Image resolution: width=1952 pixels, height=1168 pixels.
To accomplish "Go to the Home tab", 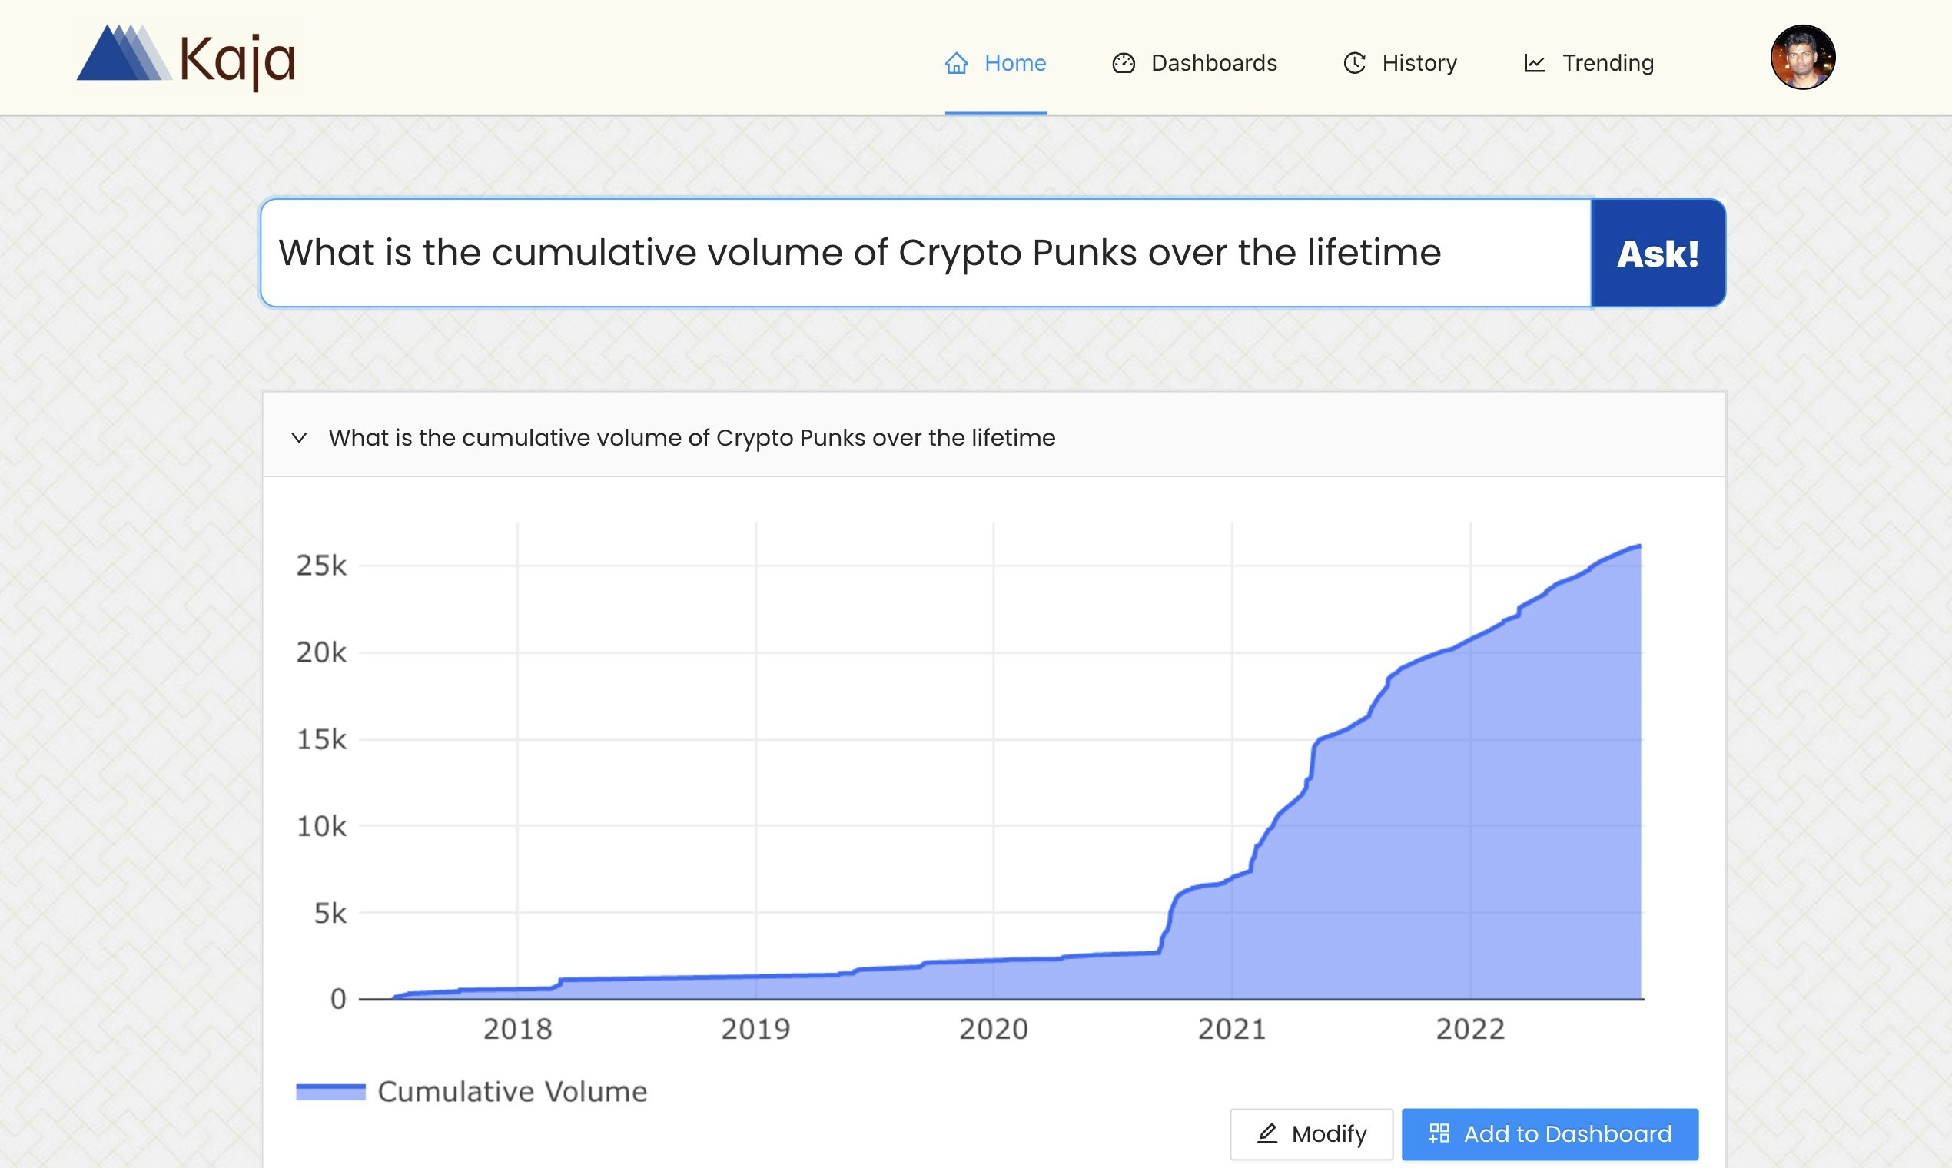I will tap(996, 63).
